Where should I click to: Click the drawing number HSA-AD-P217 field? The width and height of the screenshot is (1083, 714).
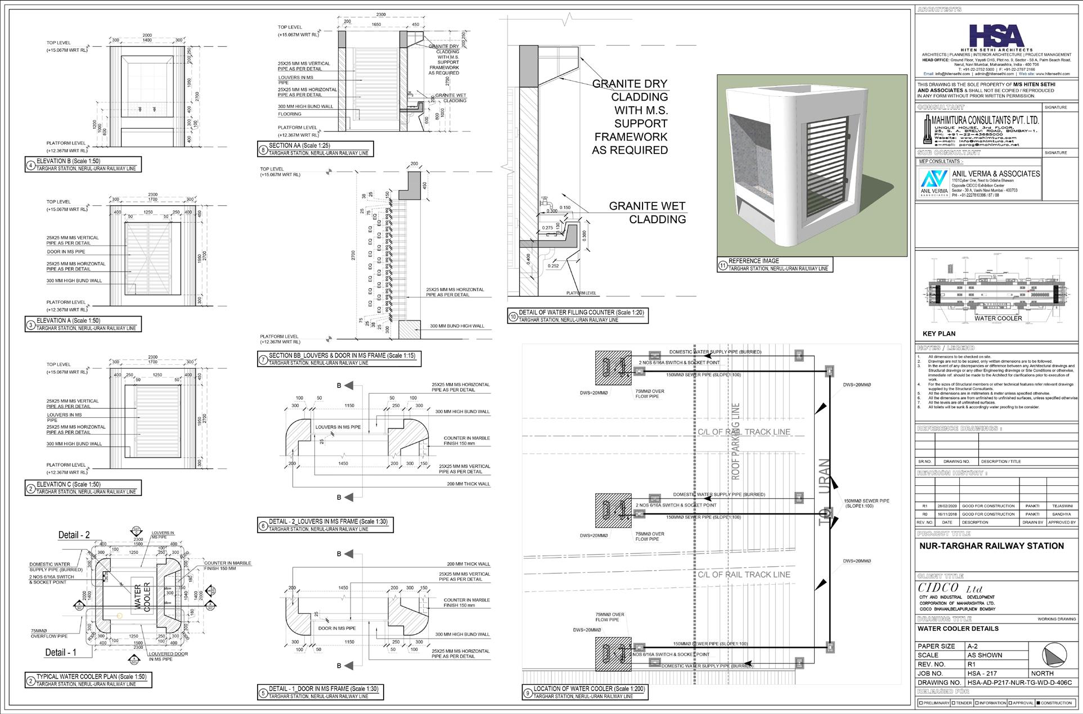[1018, 683]
